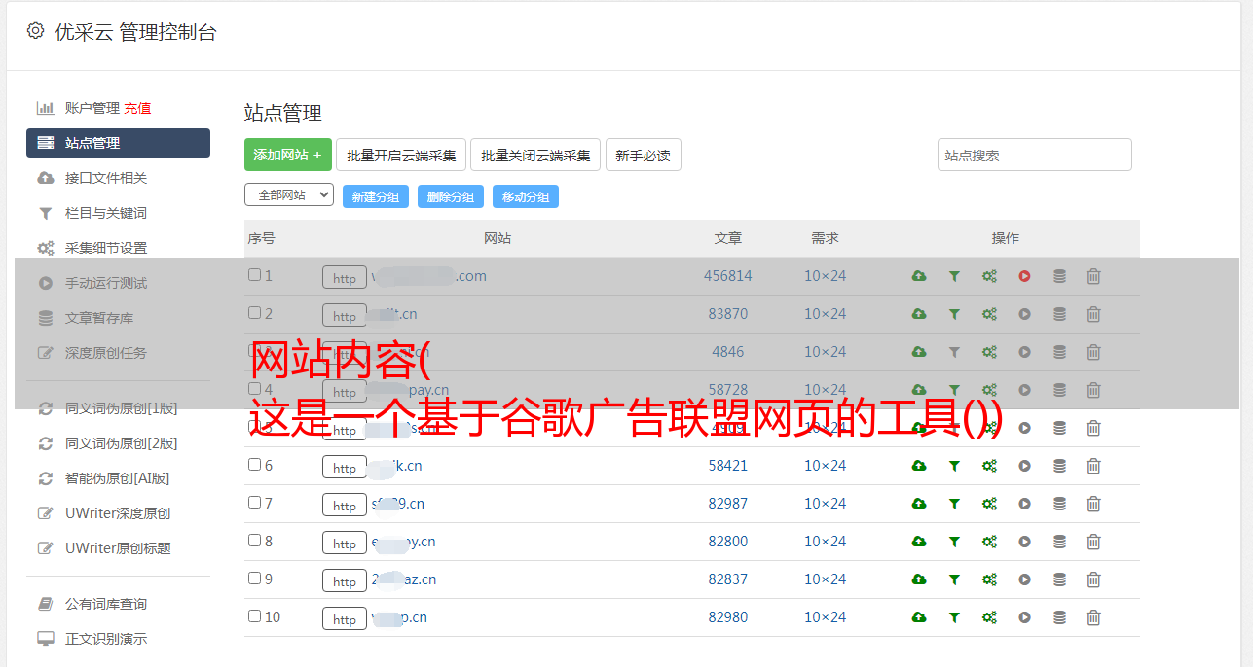Click cloud upload icon in 58421 row
Screen dimensions: 1253x667
pos(919,466)
